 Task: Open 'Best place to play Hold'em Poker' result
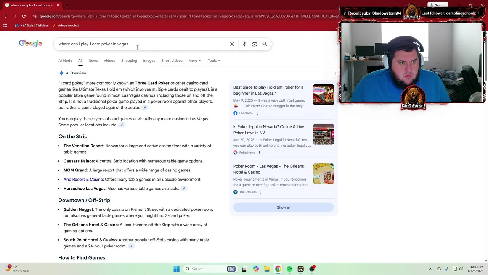click(x=268, y=91)
